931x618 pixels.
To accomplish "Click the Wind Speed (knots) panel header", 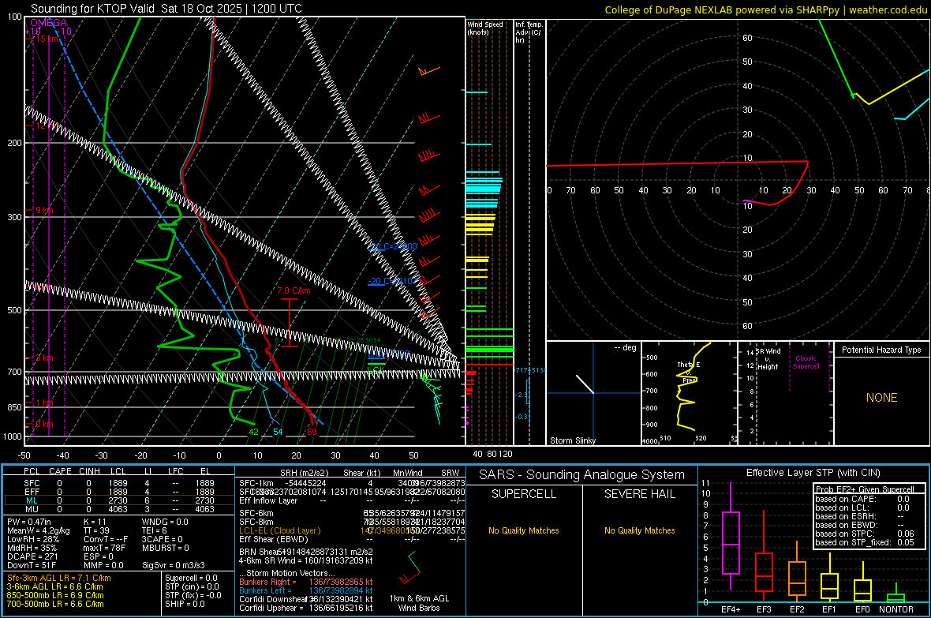I will (x=485, y=28).
